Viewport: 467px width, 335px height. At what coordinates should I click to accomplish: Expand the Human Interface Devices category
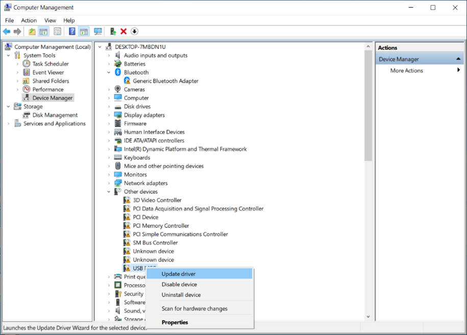point(109,132)
